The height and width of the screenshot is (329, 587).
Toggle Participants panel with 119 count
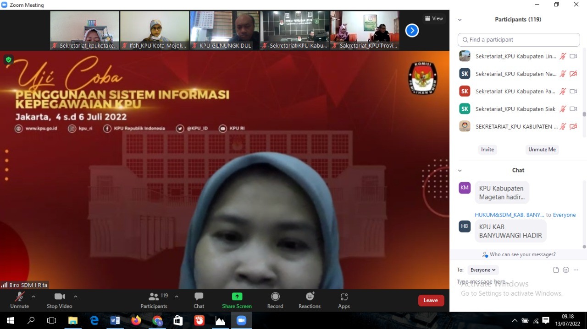pyautogui.click(x=154, y=297)
